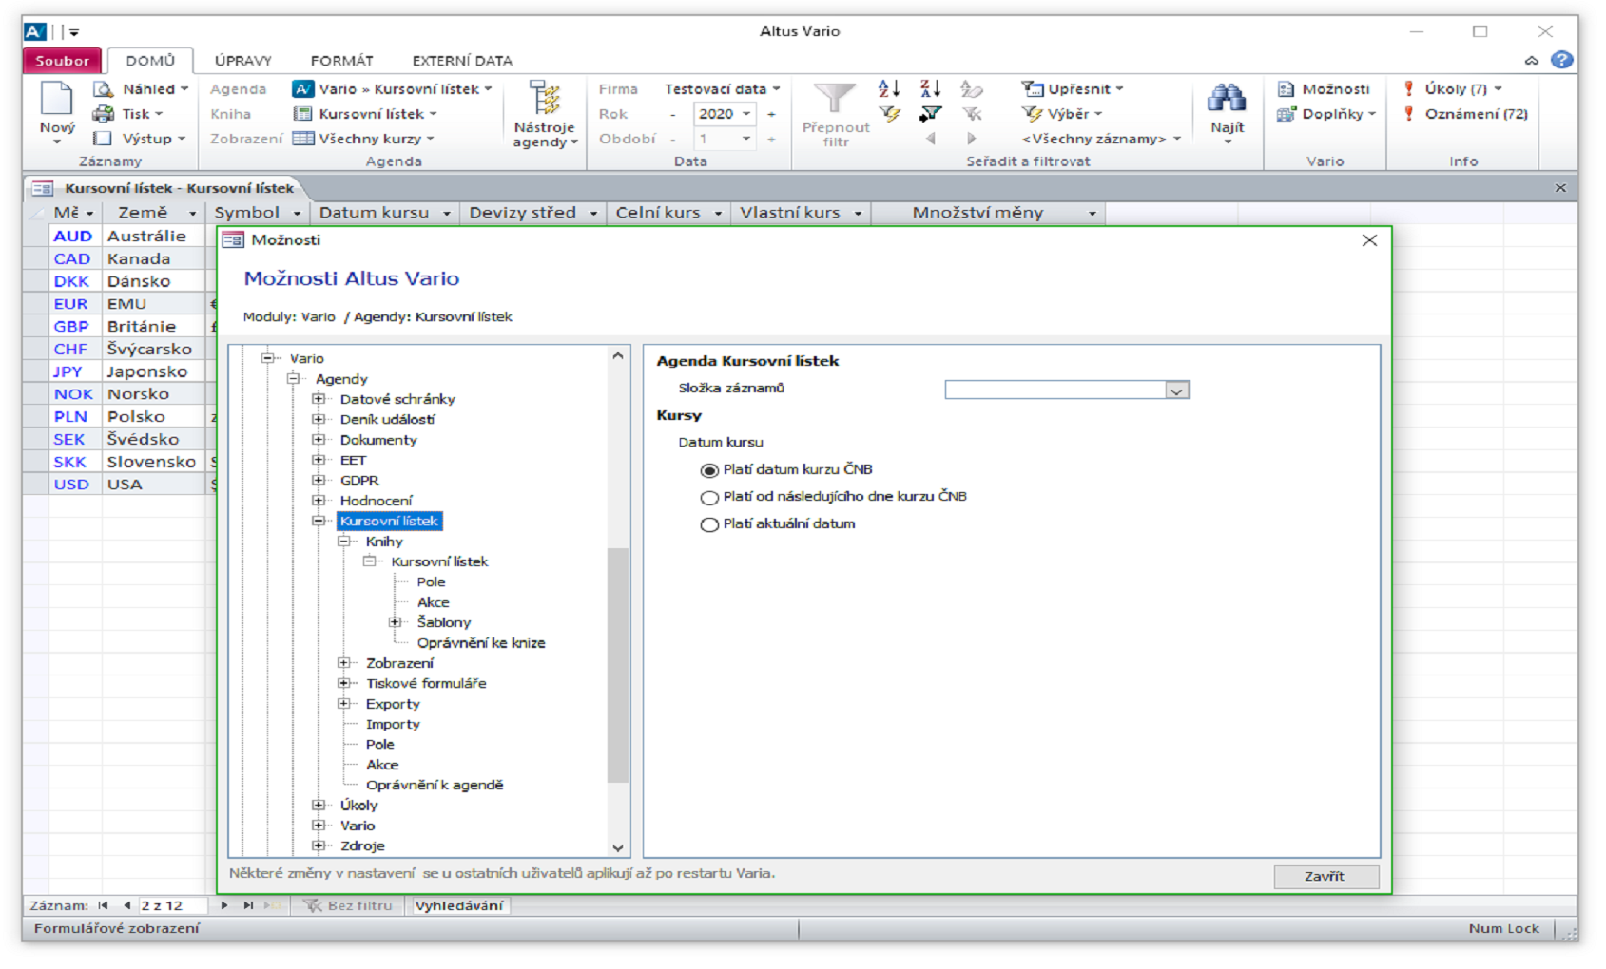This screenshot has height=969, width=1606.
Task: Switch to the ÚPRAVY ribbon tab
Action: 243,60
